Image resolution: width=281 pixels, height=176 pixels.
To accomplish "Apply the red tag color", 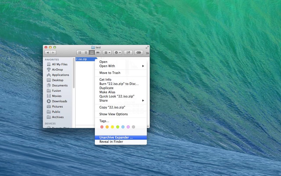I will point(102,127).
